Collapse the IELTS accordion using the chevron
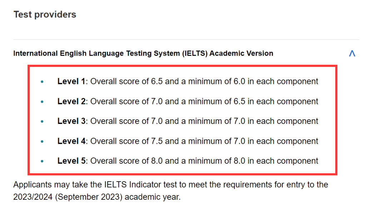This screenshot has height=209, width=386. (352, 53)
